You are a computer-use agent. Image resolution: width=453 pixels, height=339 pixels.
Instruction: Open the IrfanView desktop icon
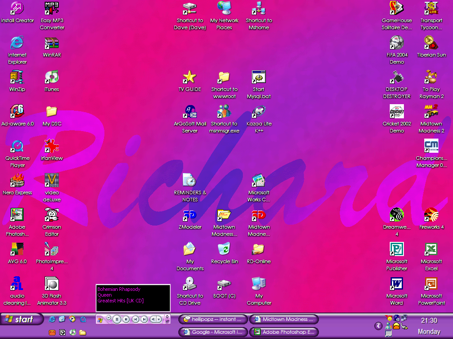click(x=52, y=147)
